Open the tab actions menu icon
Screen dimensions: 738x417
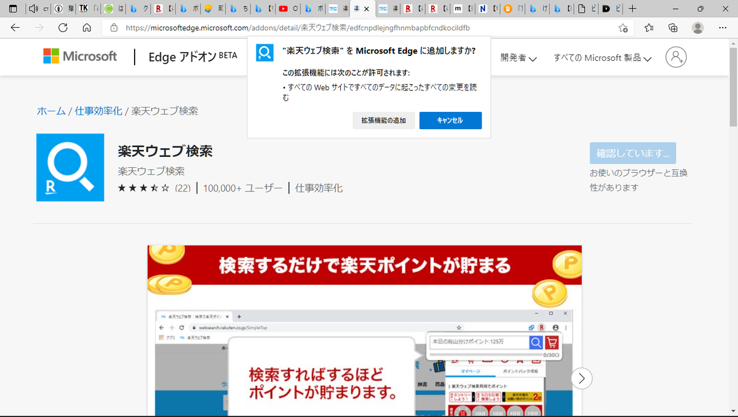tap(13, 9)
